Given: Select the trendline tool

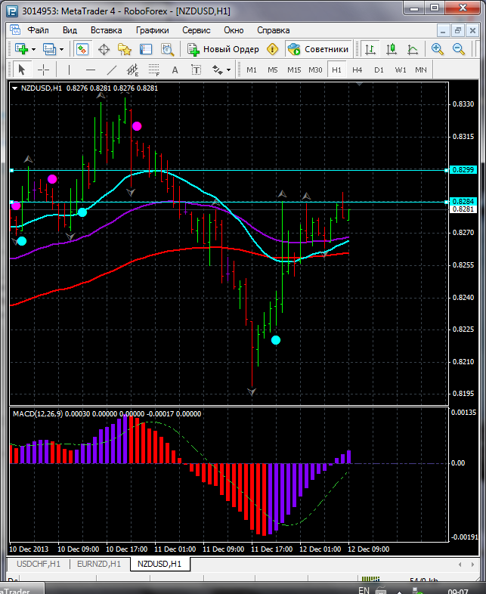Looking at the screenshot, I should point(112,70).
